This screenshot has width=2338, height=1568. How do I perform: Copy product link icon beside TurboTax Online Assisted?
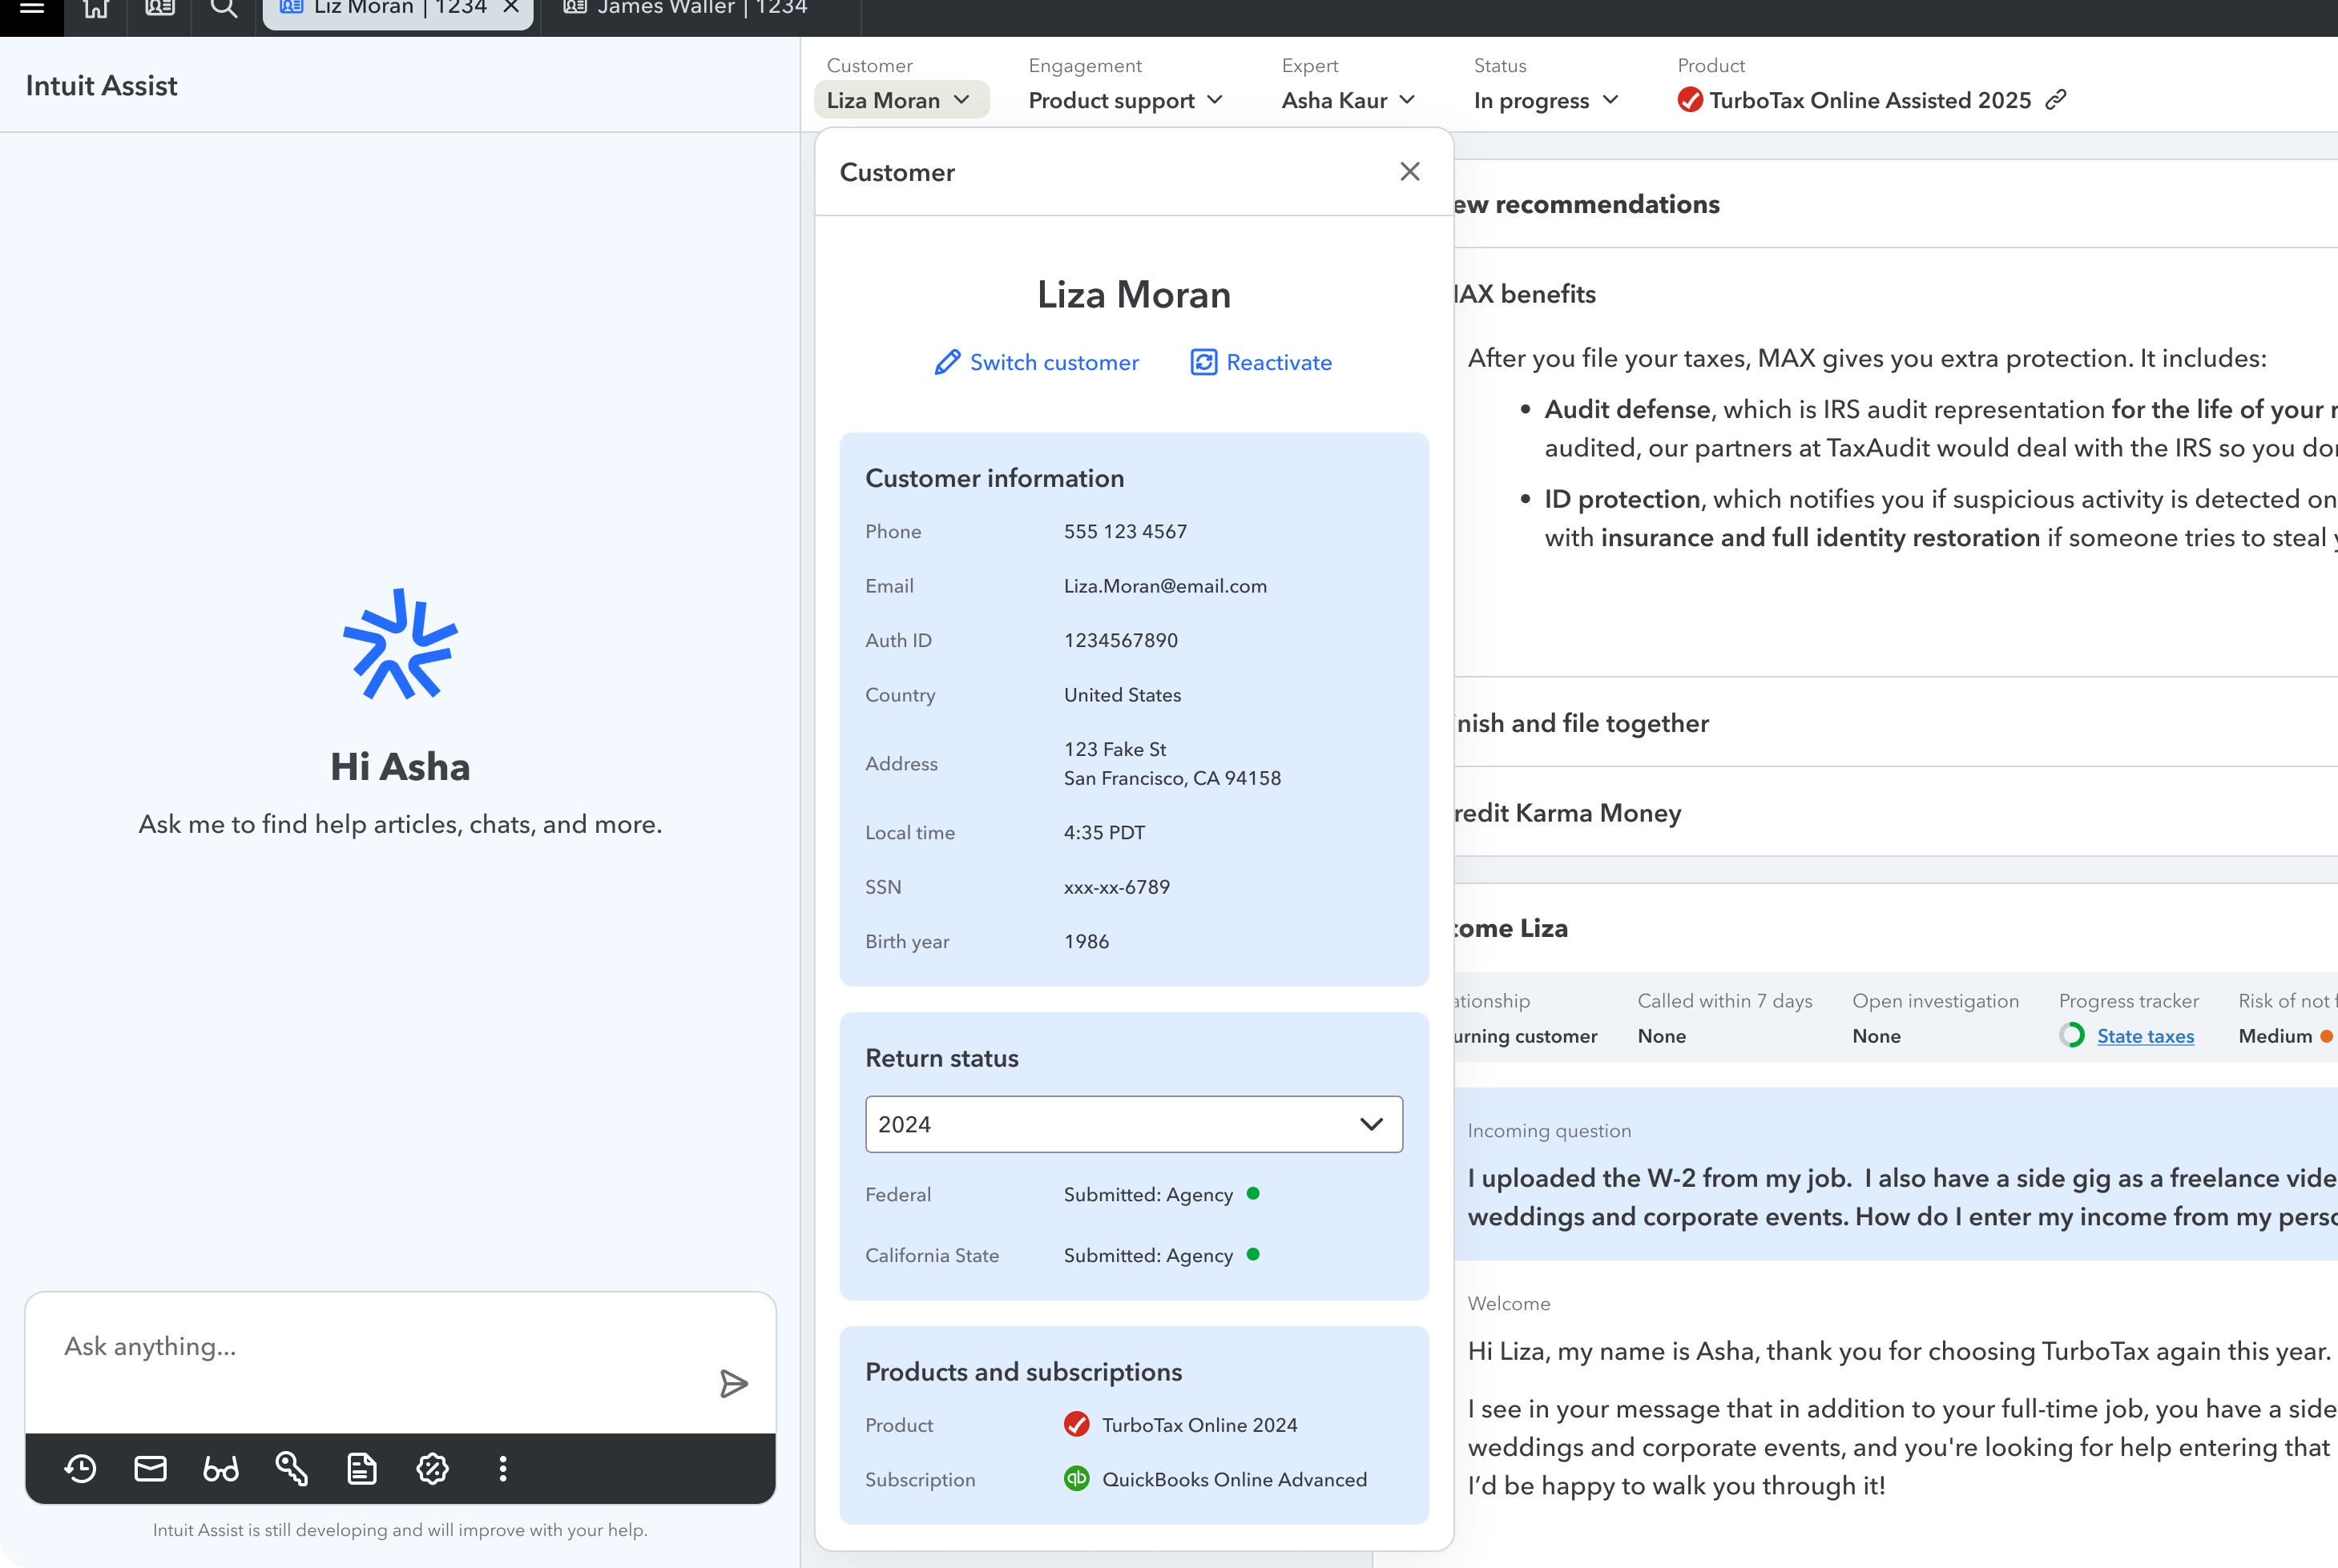(2056, 100)
